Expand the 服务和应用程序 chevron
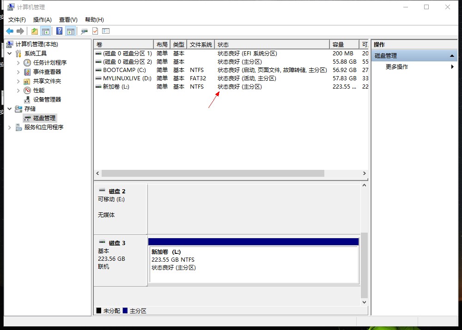 10,127
